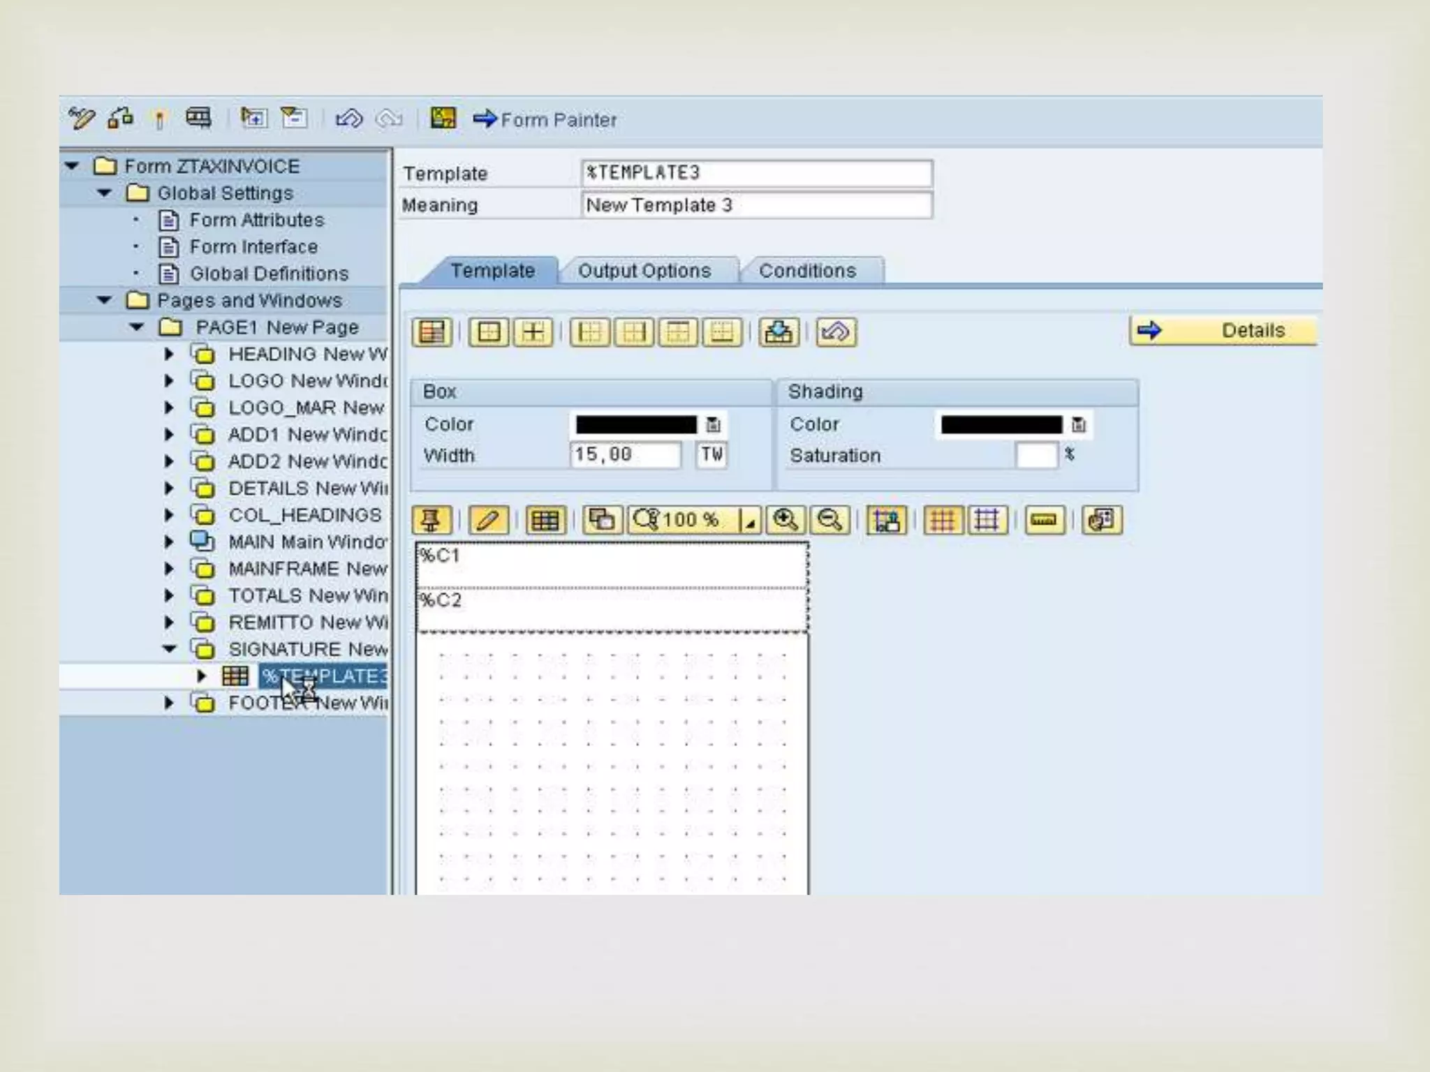Viewport: 1430px width, 1072px height.
Task: Collapse the SIGNATURE window node
Action: [x=169, y=649]
